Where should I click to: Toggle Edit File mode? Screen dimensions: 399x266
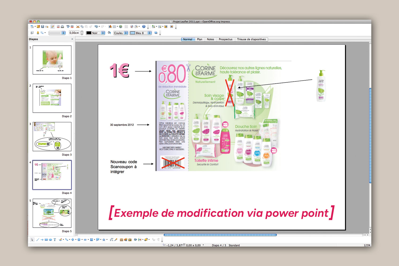coord(52,27)
